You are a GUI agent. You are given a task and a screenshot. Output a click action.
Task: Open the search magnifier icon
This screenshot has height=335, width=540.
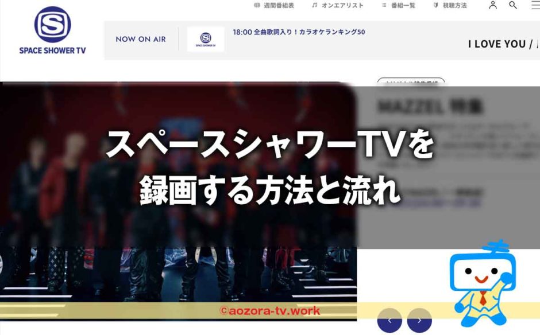point(512,5)
